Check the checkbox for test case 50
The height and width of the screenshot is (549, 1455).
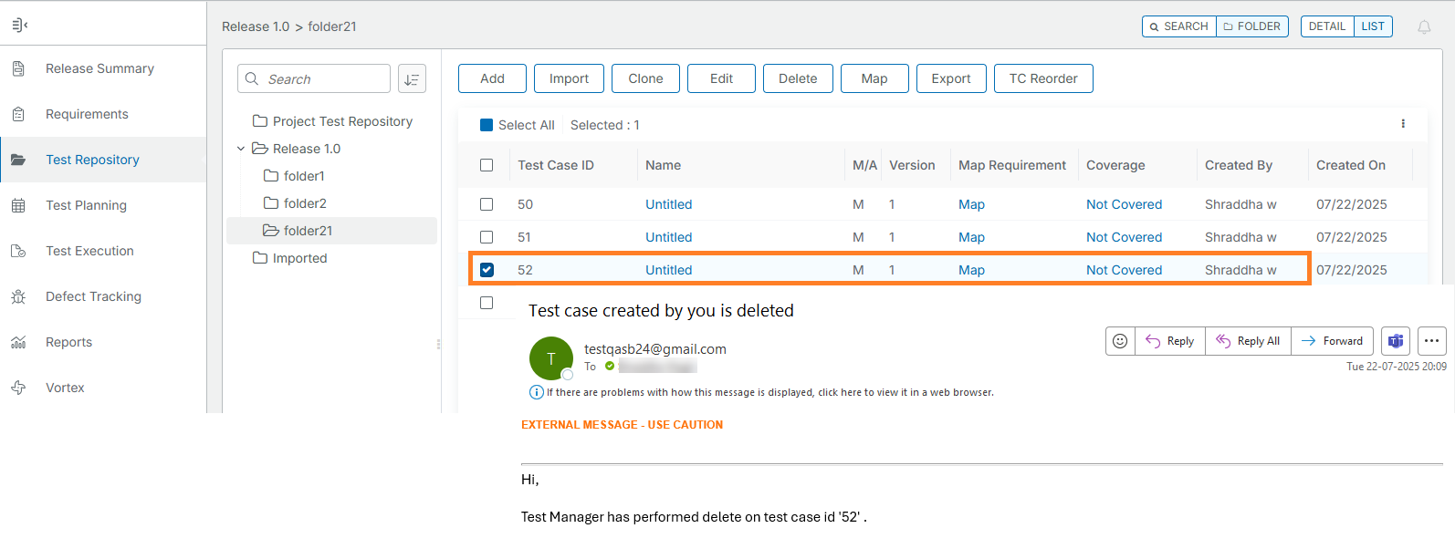coord(487,204)
